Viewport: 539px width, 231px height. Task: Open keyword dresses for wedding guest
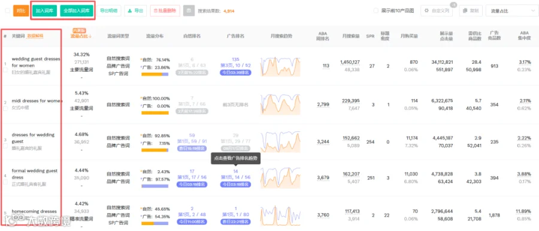tap(33, 138)
